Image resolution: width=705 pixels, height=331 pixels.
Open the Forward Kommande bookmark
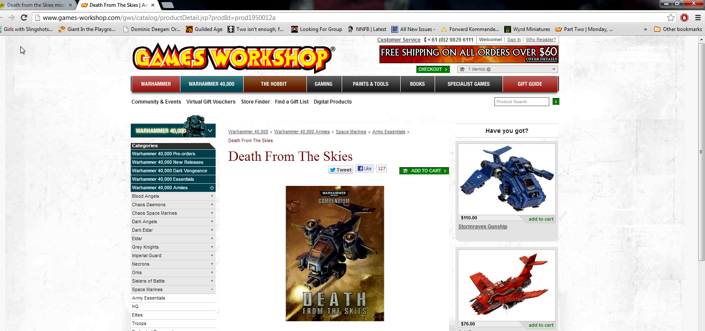click(x=470, y=29)
